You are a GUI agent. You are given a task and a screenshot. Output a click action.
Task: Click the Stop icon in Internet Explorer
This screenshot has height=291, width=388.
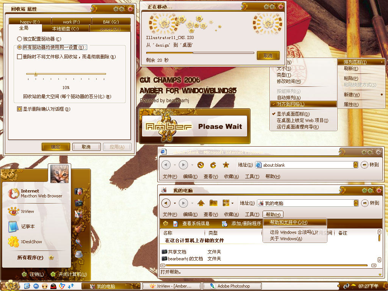pyautogui.click(x=200, y=165)
